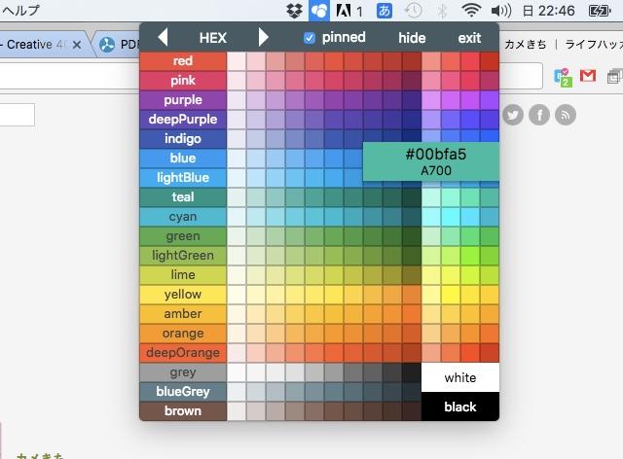Select the blue row label
623x459 pixels.
(x=183, y=159)
